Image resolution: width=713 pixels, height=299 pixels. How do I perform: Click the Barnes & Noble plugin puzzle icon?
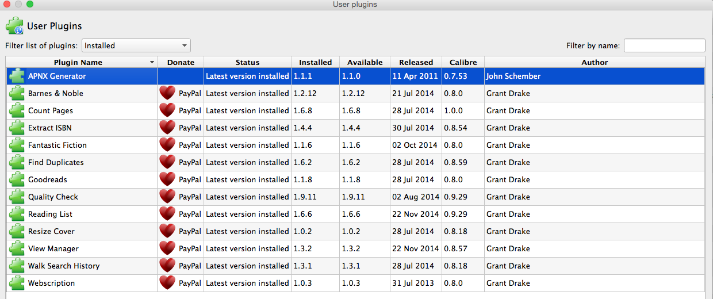pyautogui.click(x=17, y=93)
